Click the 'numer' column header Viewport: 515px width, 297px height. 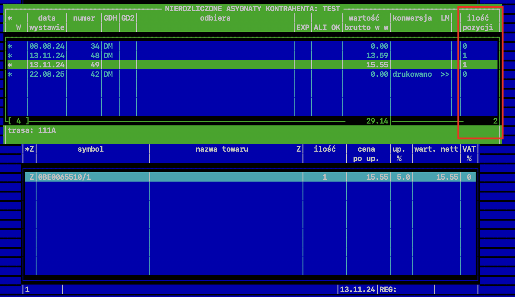pos(84,18)
